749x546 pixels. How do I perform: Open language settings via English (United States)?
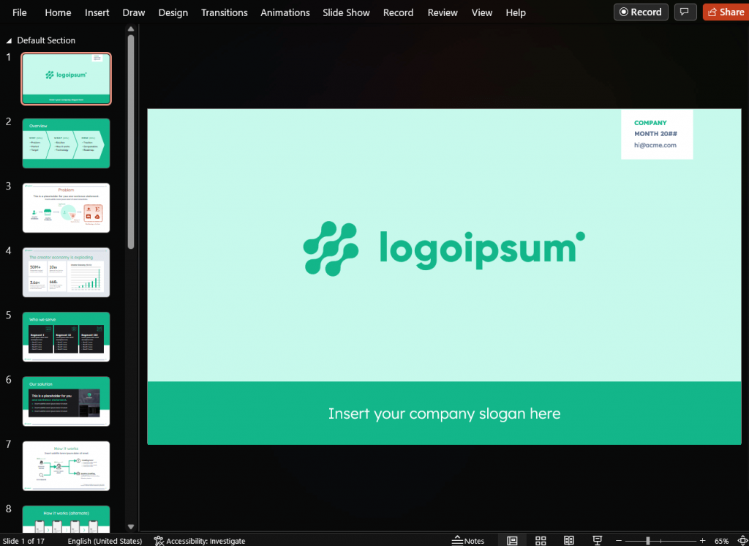click(107, 540)
